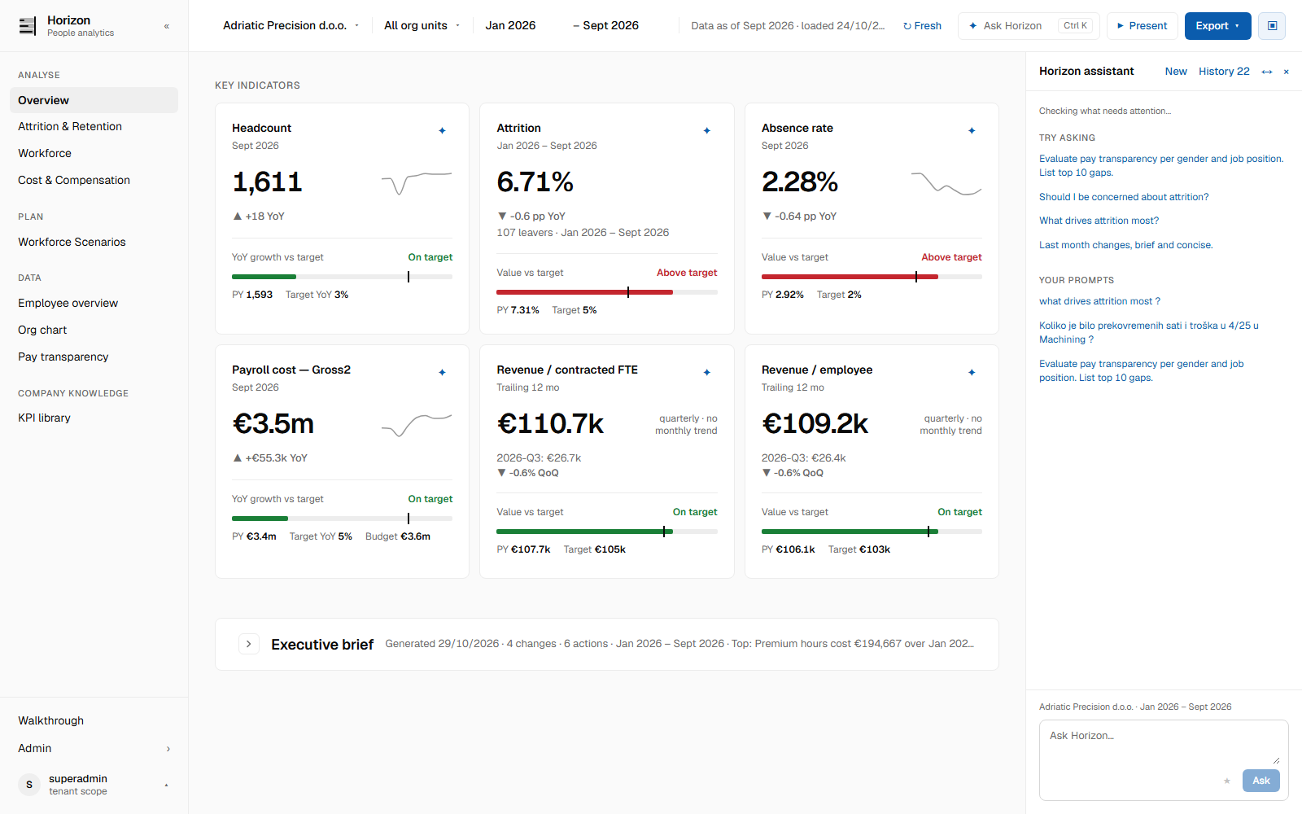Click into the Ask Horizon text field
The width and height of the screenshot is (1302, 814).
click(1164, 744)
